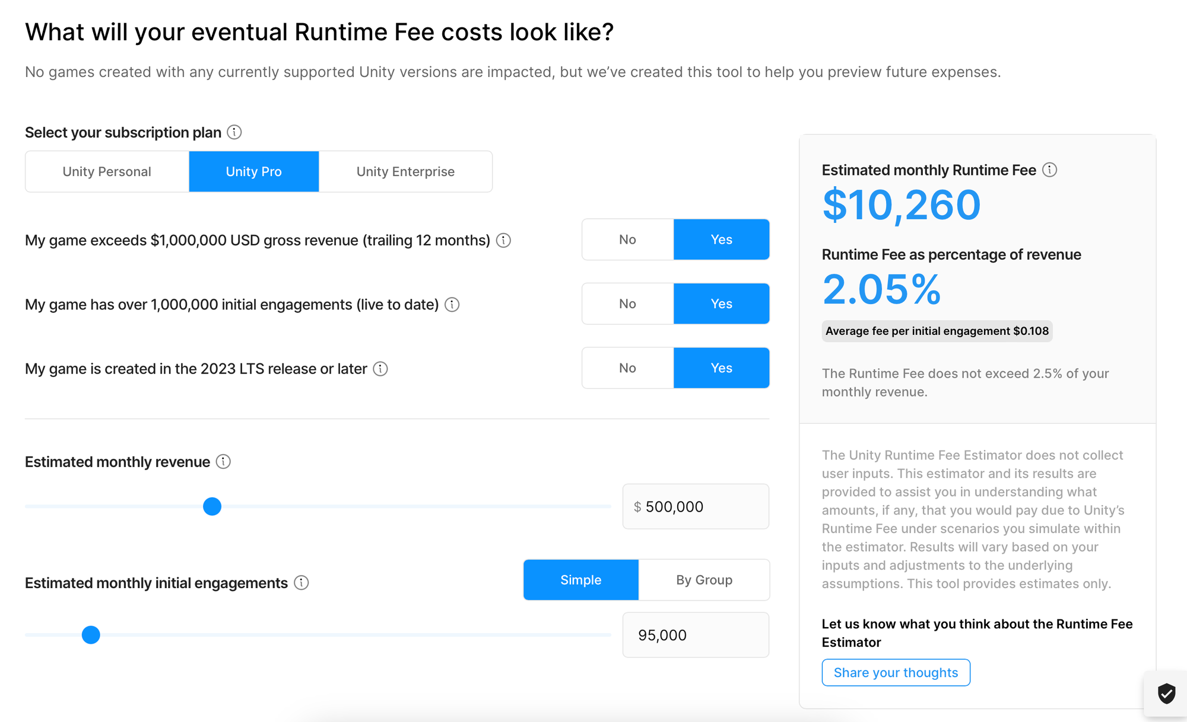This screenshot has height=722, width=1187.
Task: Click the monthly initial engagements slider handle
Action: tap(91, 635)
